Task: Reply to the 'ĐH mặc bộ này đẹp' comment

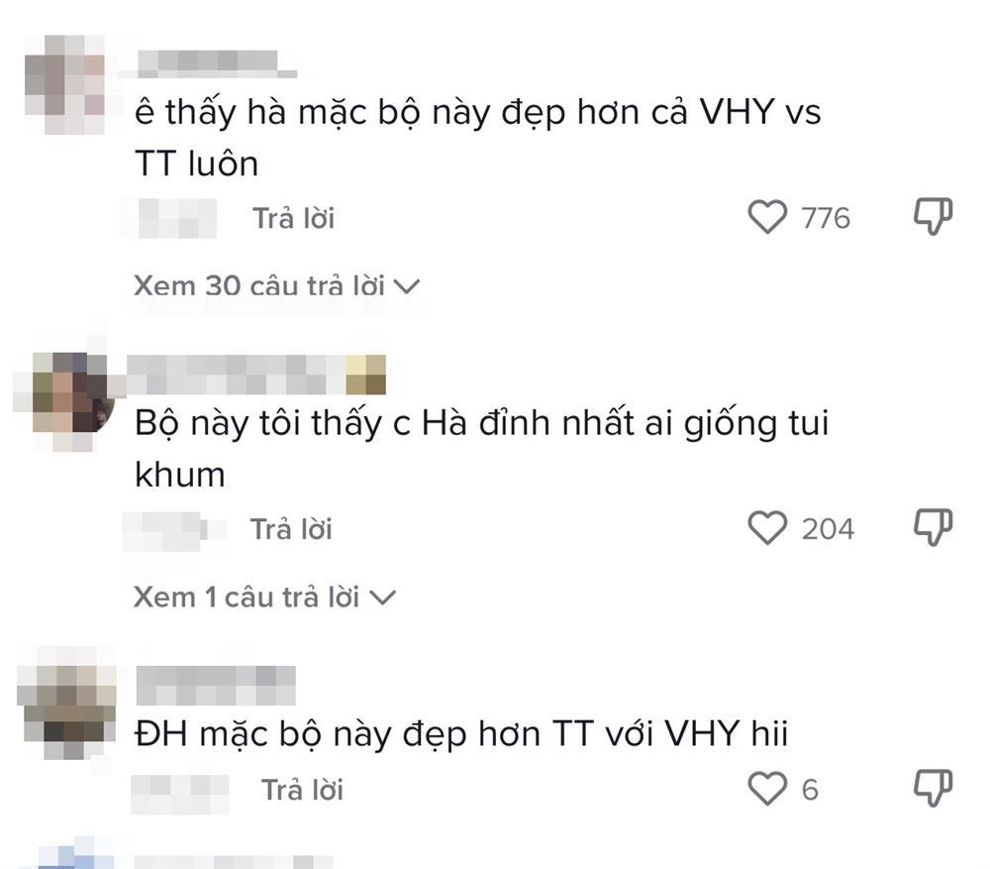Action: click(302, 790)
